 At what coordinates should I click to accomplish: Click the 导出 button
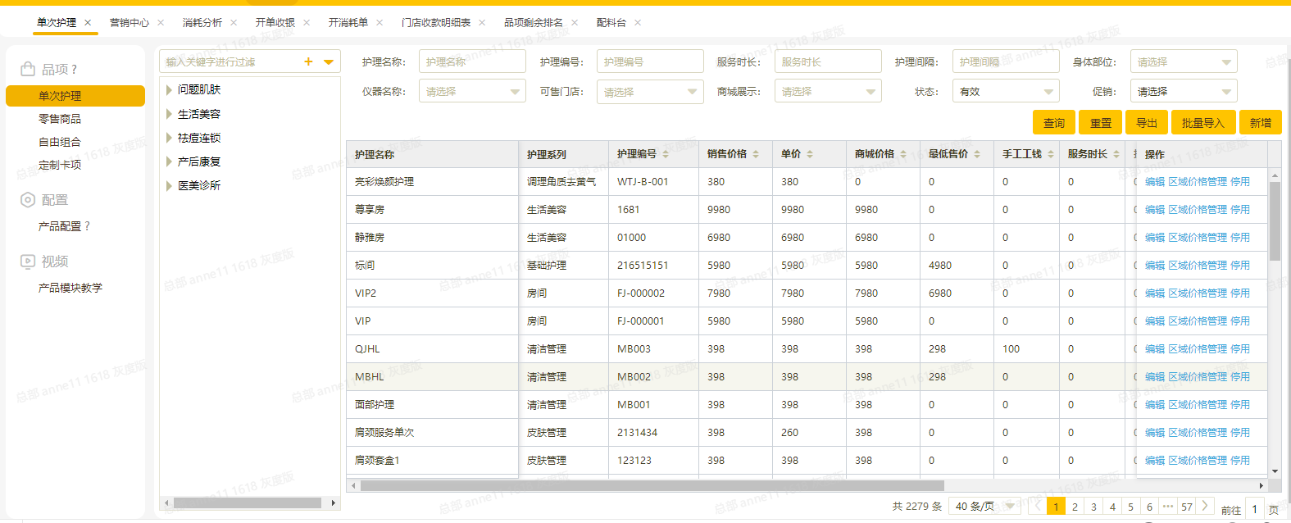(x=1147, y=122)
